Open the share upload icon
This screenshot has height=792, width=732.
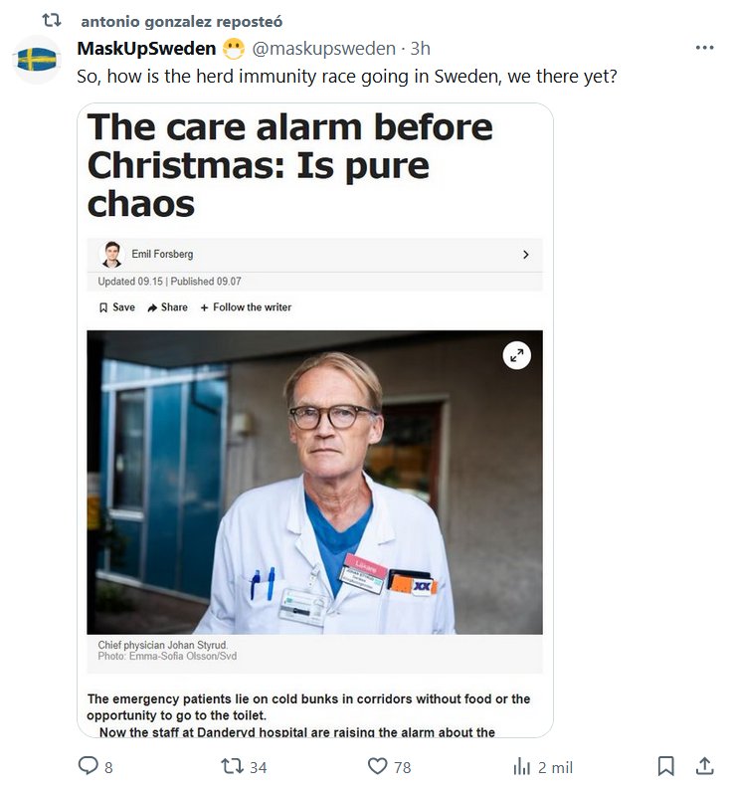pyautogui.click(x=704, y=766)
